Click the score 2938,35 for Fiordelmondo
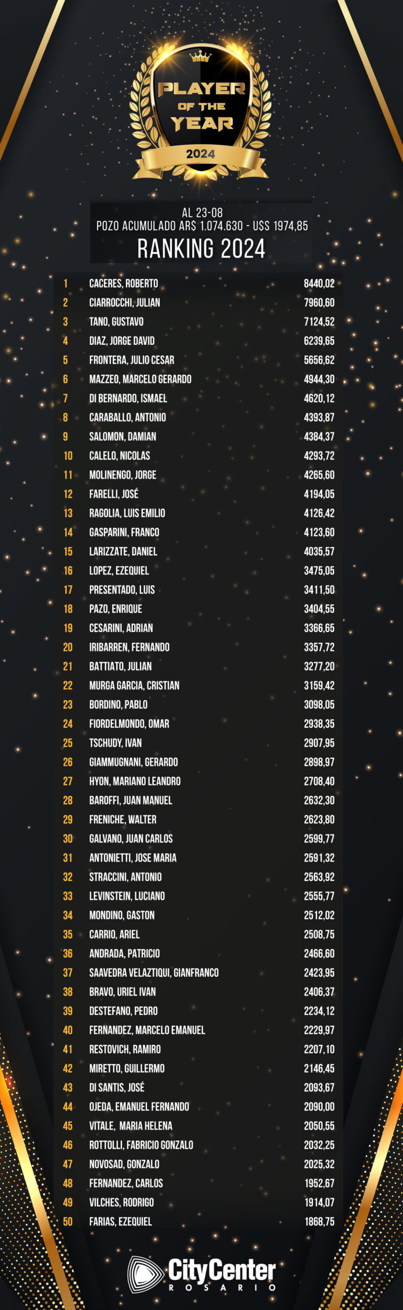The height and width of the screenshot is (1310, 403). (319, 724)
